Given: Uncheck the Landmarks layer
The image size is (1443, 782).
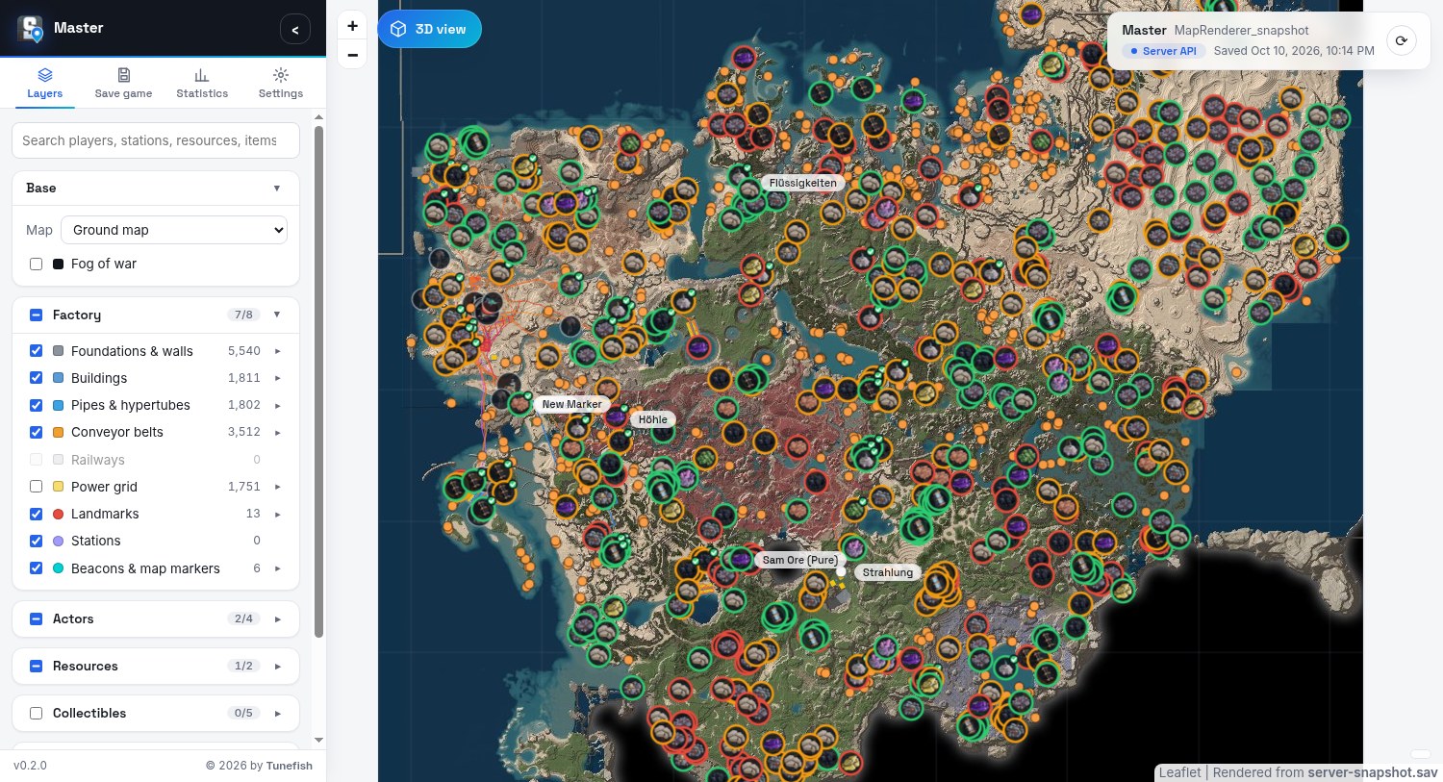Looking at the screenshot, I should click(37, 514).
